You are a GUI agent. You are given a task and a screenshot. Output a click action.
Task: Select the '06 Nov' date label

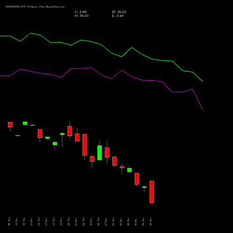click(9, 221)
